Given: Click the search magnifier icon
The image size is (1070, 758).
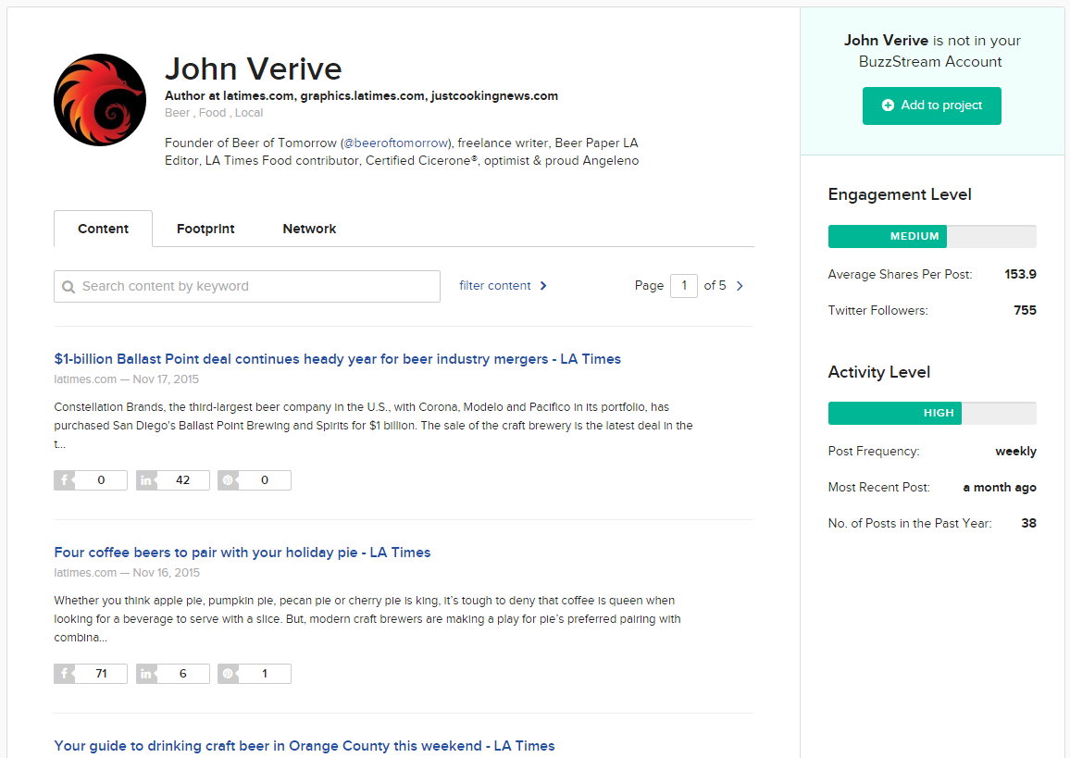Looking at the screenshot, I should [x=69, y=286].
